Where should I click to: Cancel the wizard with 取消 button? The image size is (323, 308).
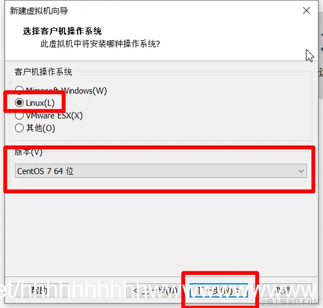point(283,290)
